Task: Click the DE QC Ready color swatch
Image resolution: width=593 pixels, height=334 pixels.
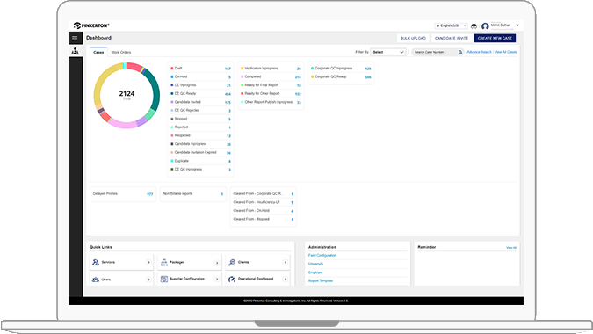Action: [172, 93]
